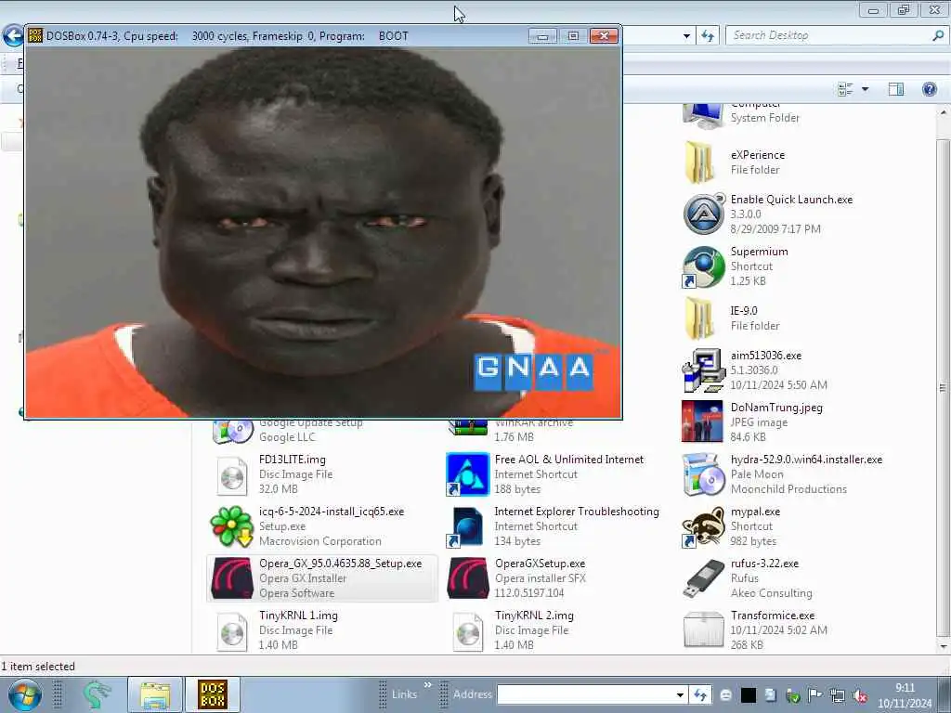
Task: Click the document pages tray icon
Action: pyautogui.click(x=770, y=695)
